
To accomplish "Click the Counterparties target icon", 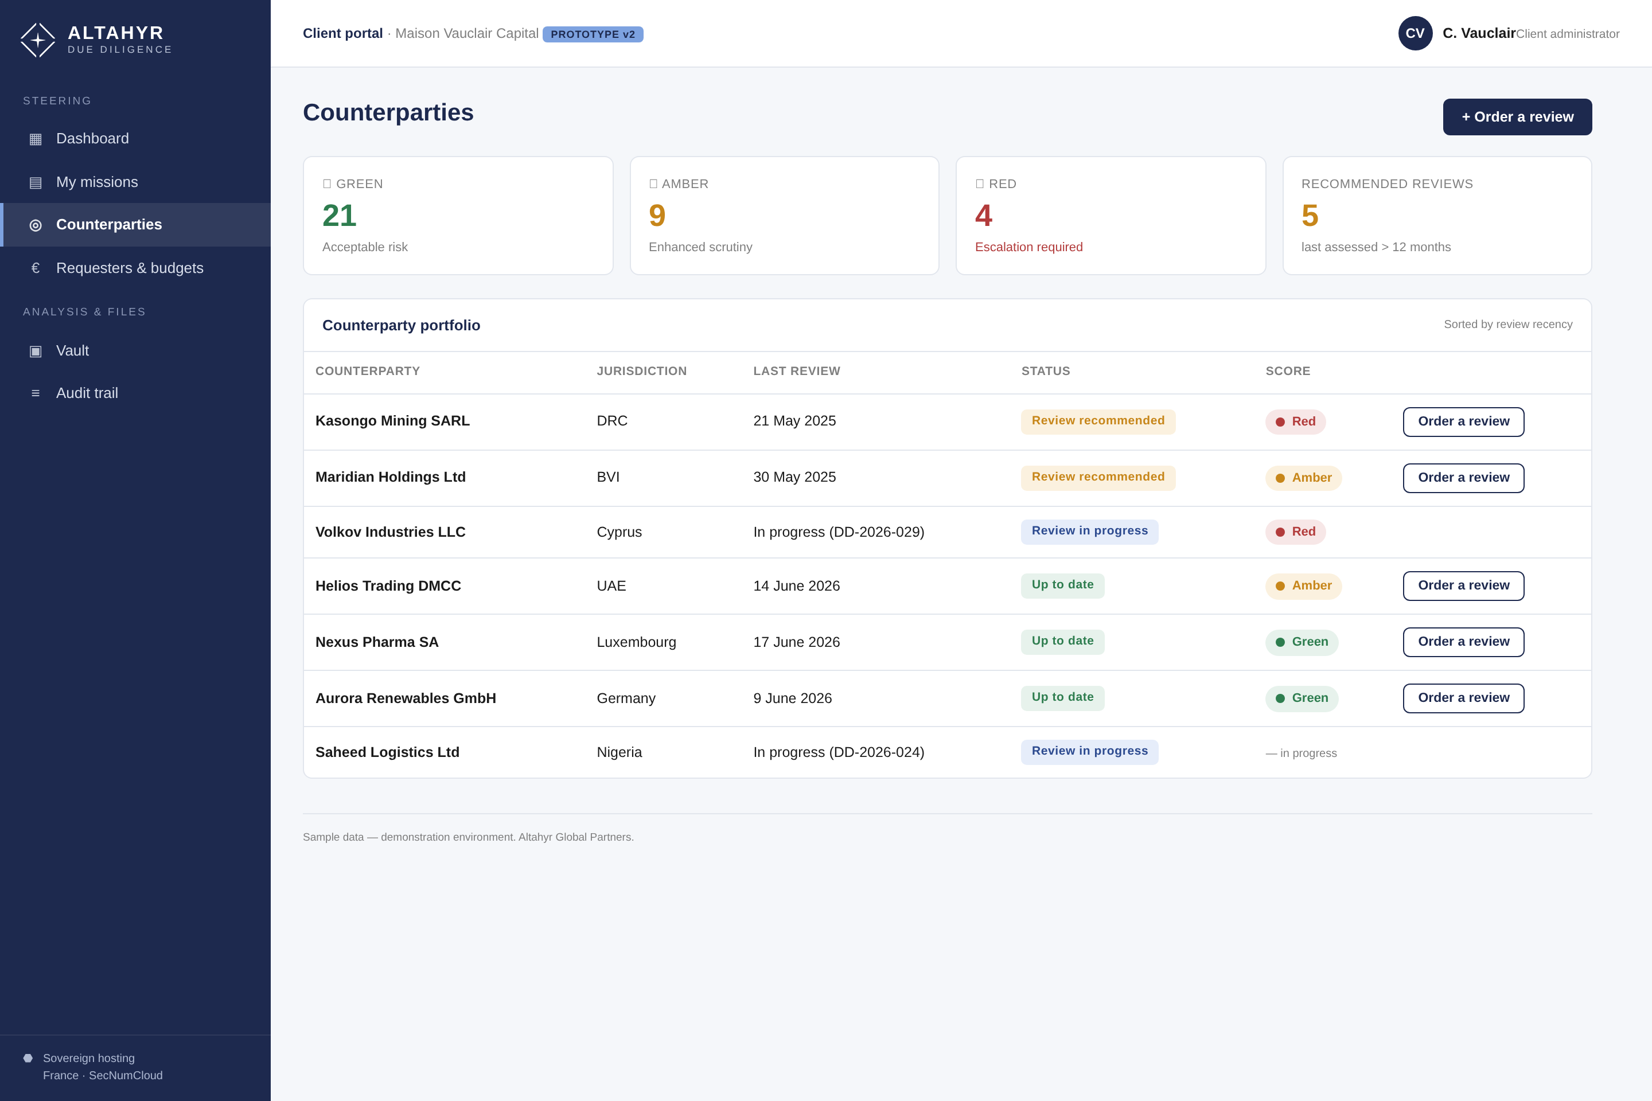I will pos(35,225).
